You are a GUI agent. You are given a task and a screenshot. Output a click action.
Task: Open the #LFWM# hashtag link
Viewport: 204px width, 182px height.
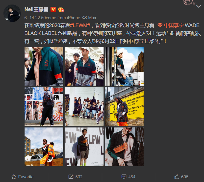[x=80, y=25]
